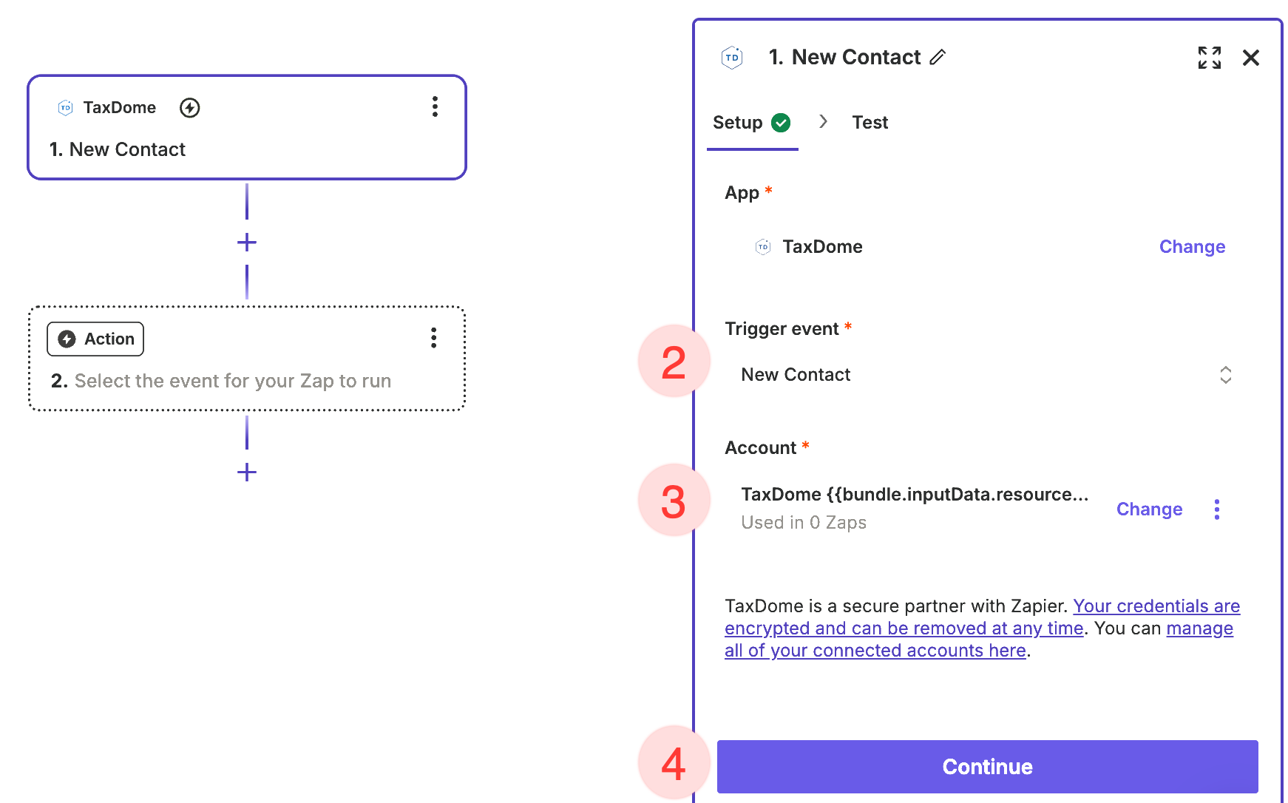Close the New Contact setup panel
The width and height of the screenshot is (1288, 803).
pos(1250,57)
